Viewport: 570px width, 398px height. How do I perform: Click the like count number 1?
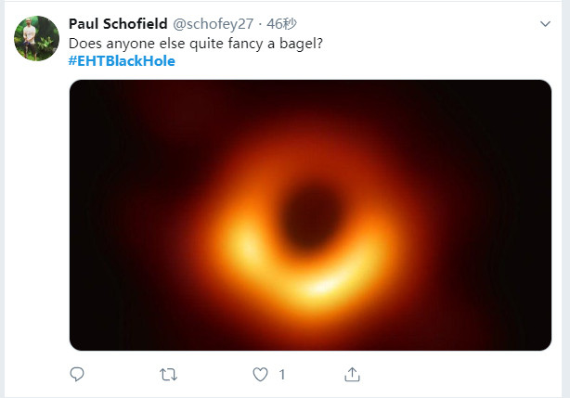click(281, 375)
